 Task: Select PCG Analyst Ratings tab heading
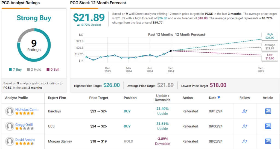click(21, 3)
